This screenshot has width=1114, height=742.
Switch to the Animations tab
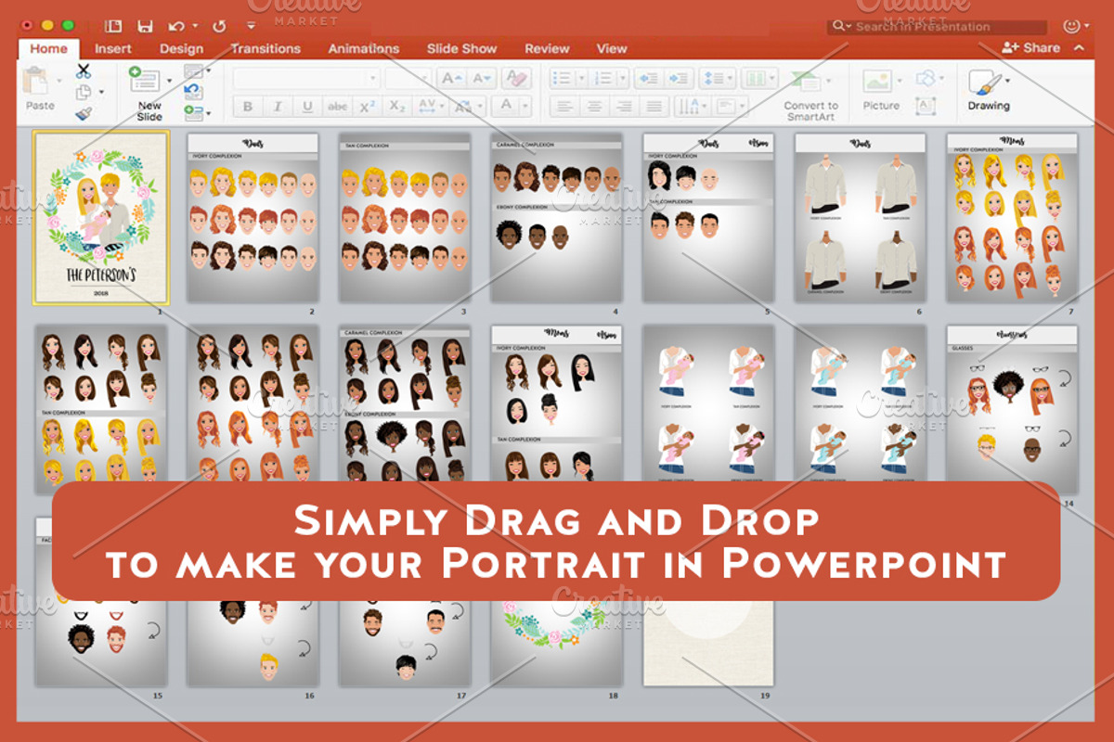click(364, 49)
